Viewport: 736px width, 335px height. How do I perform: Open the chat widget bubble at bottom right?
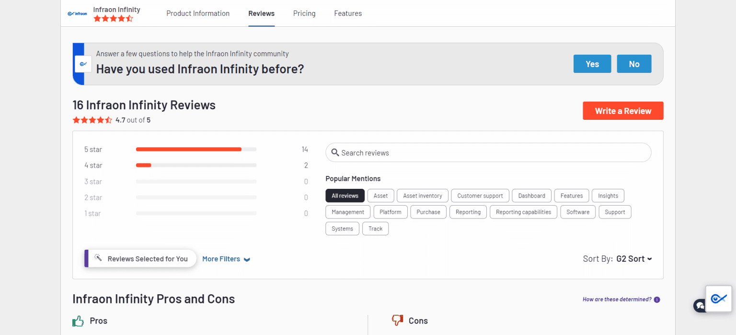(x=700, y=305)
